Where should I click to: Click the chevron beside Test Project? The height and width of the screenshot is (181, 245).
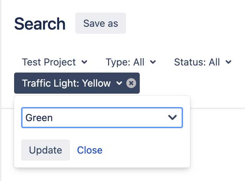[x=84, y=62]
